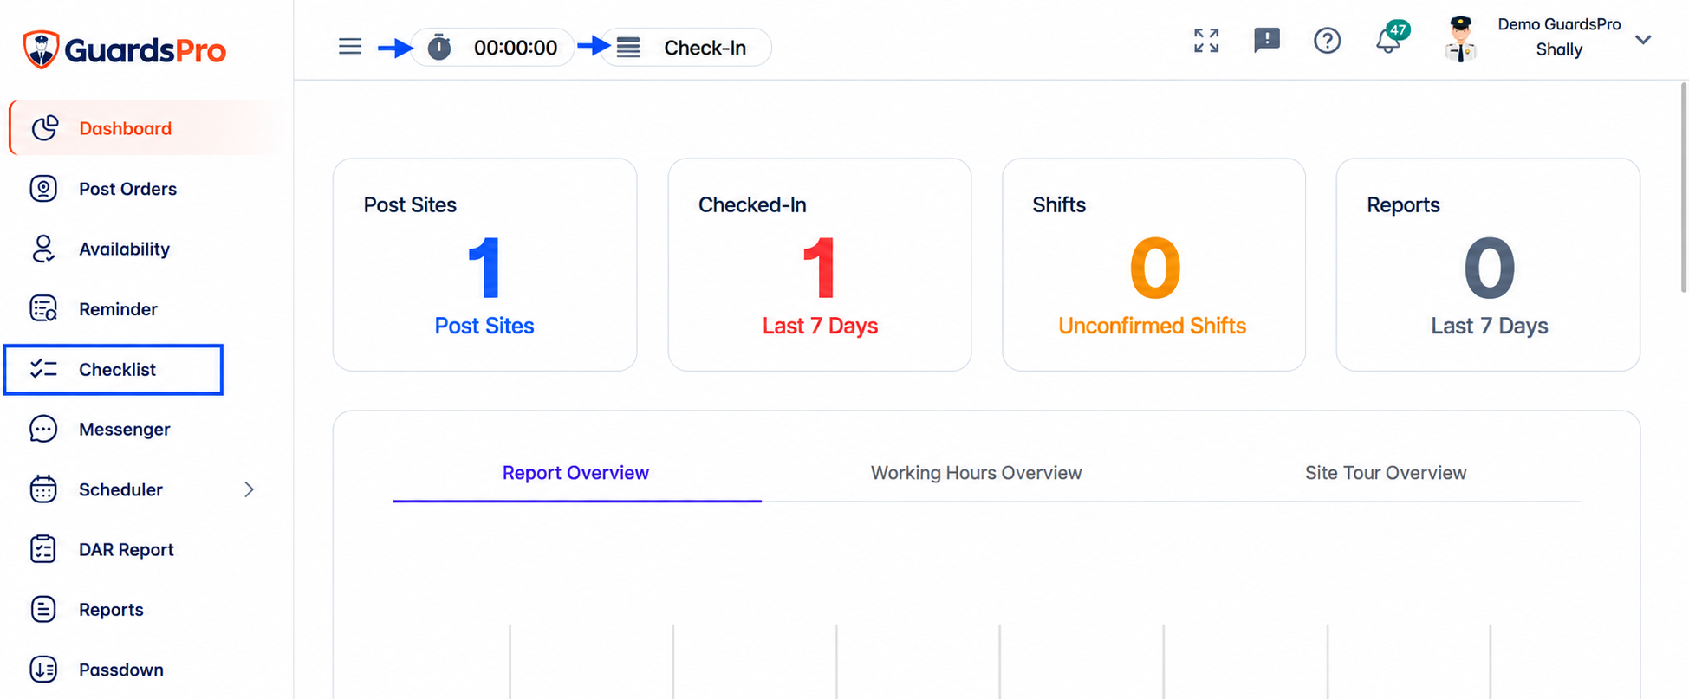Click the Reports Last 7 Days label
The image size is (1689, 699).
tap(1489, 326)
